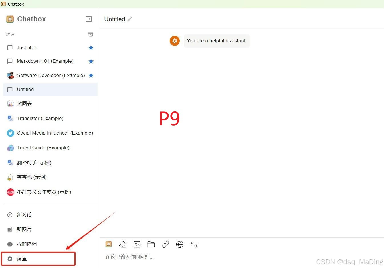The image size is (384, 268).
Task: Click the Software Developer avatar icon
Action: tap(10, 76)
